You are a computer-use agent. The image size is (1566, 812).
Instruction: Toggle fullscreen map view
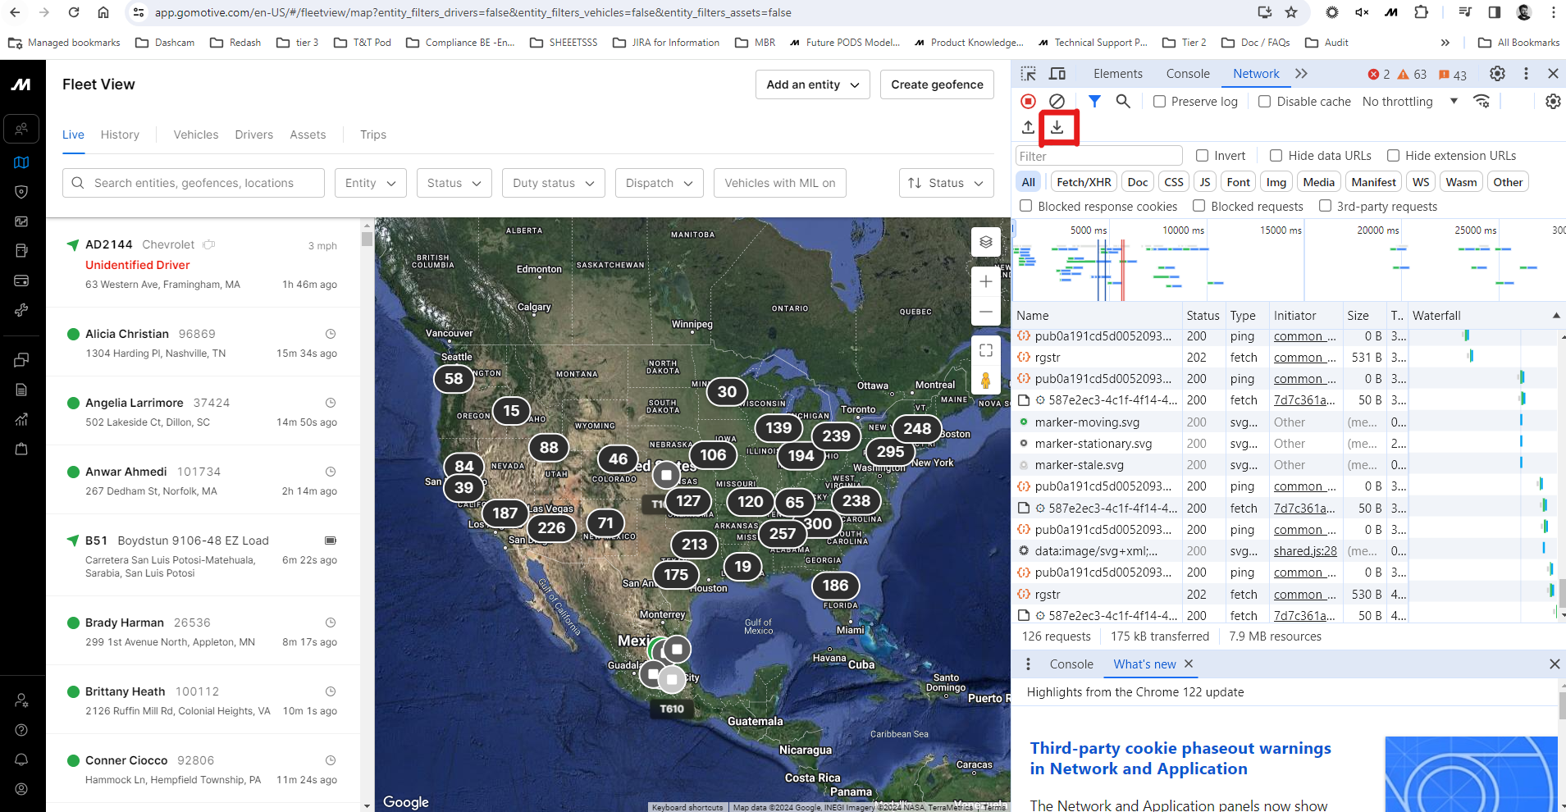point(986,350)
